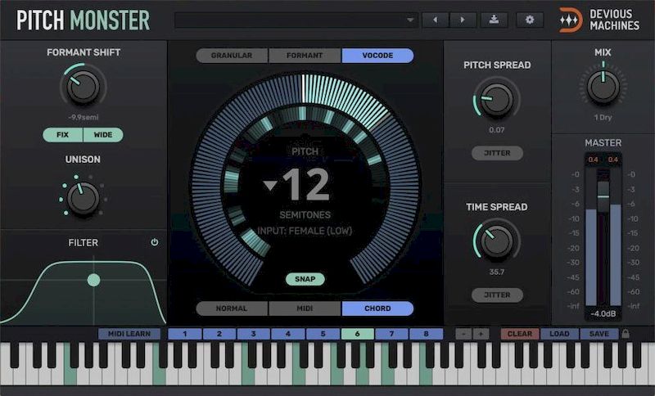Select the GRANULAR mode tab
Image resolution: width=655 pixels, height=396 pixels.
point(232,56)
